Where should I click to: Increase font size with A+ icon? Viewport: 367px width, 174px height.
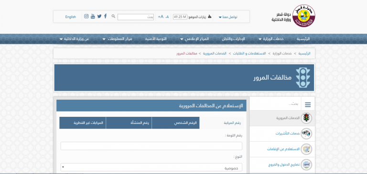pos(161,17)
